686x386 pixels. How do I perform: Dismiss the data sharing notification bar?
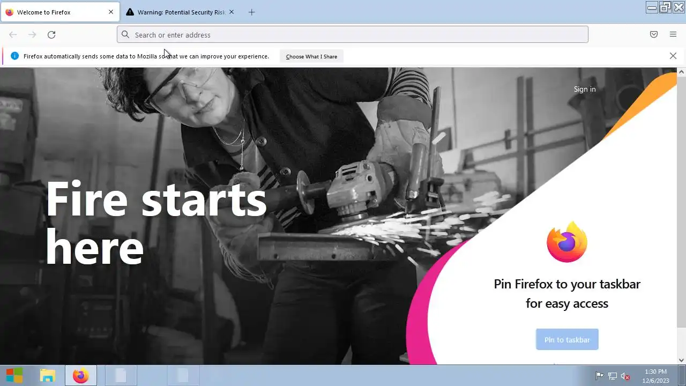(x=673, y=56)
